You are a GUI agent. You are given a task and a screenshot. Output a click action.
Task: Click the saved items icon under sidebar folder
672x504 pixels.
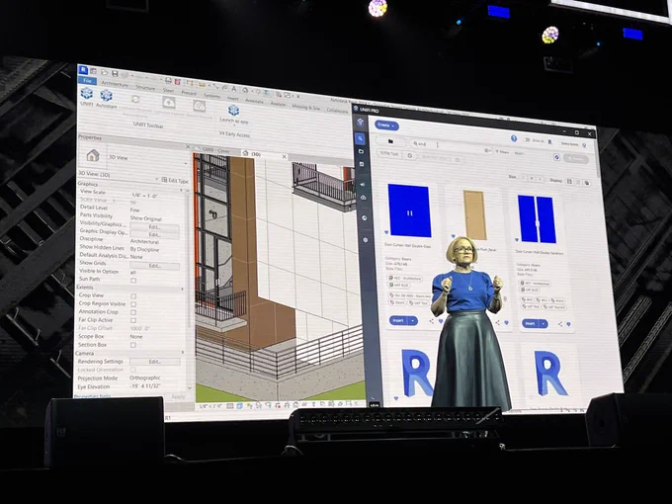[x=362, y=164]
